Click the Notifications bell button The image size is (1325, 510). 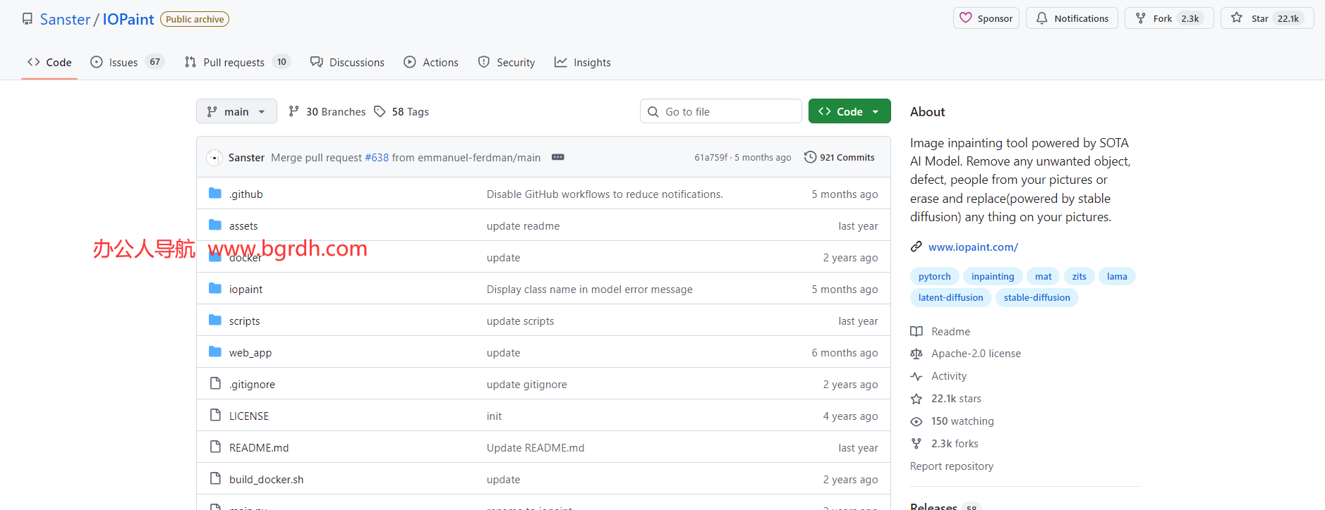[x=1072, y=18]
